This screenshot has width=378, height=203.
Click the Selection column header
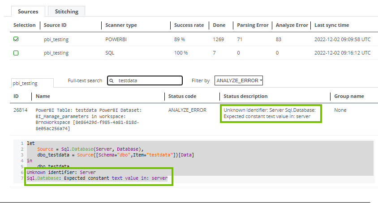click(x=24, y=25)
